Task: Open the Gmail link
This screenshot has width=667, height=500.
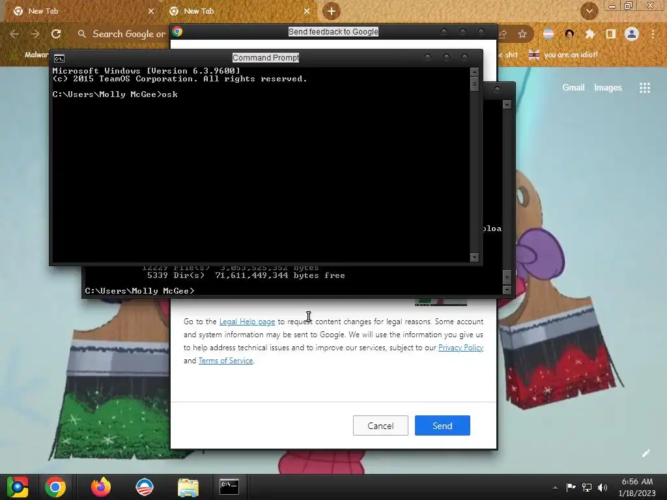Action: point(573,88)
